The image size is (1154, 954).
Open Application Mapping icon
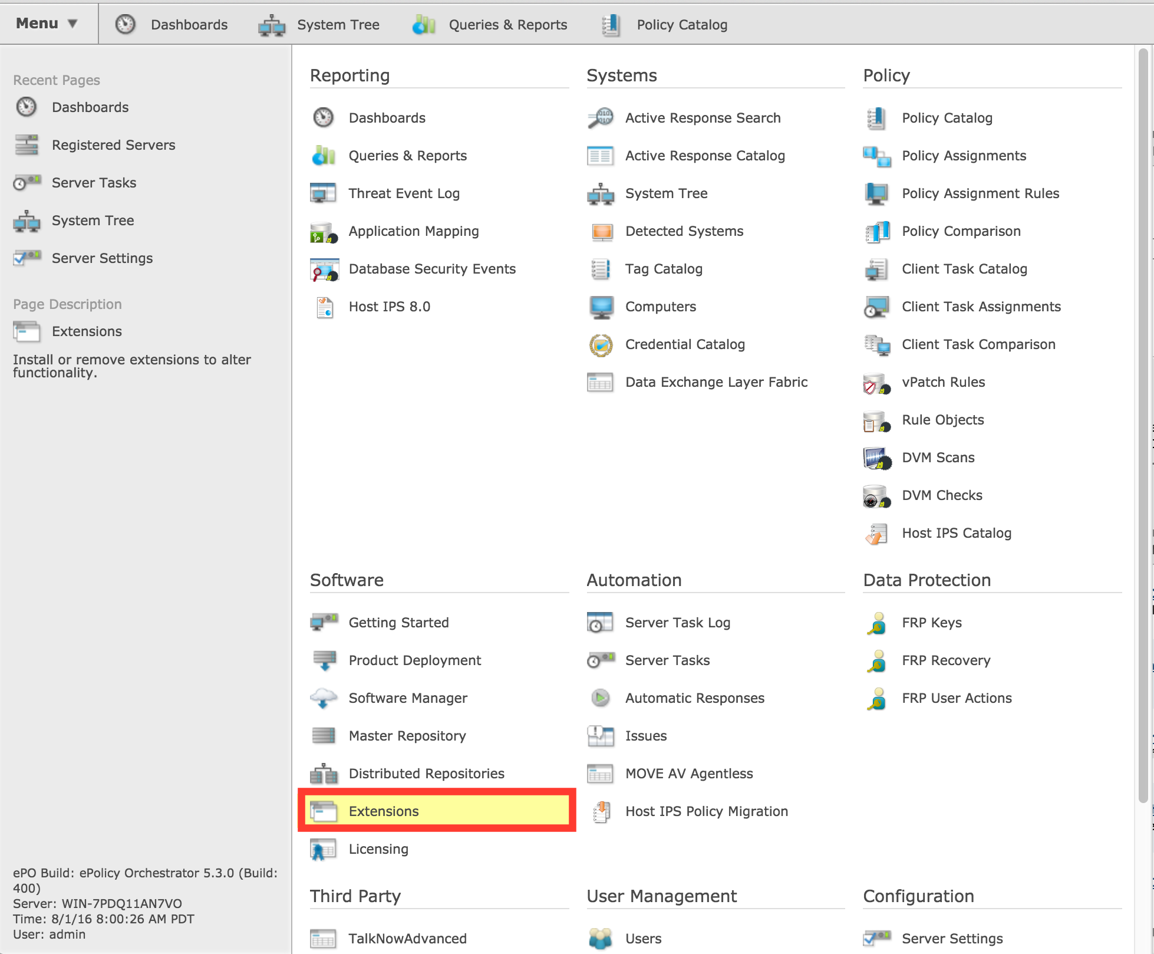pos(324,231)
